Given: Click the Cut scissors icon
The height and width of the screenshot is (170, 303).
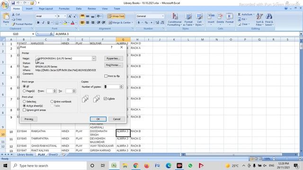Looking at the screenshot, I should [13, 15].
